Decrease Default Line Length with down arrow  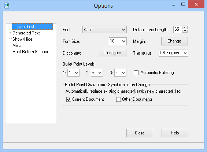(x=185, y=31)
